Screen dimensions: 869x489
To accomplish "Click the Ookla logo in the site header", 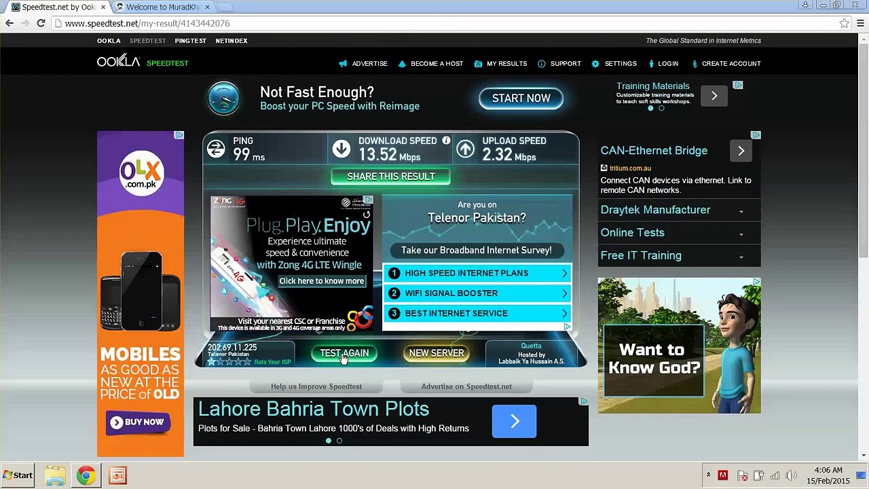I will (x=118, y=62).
